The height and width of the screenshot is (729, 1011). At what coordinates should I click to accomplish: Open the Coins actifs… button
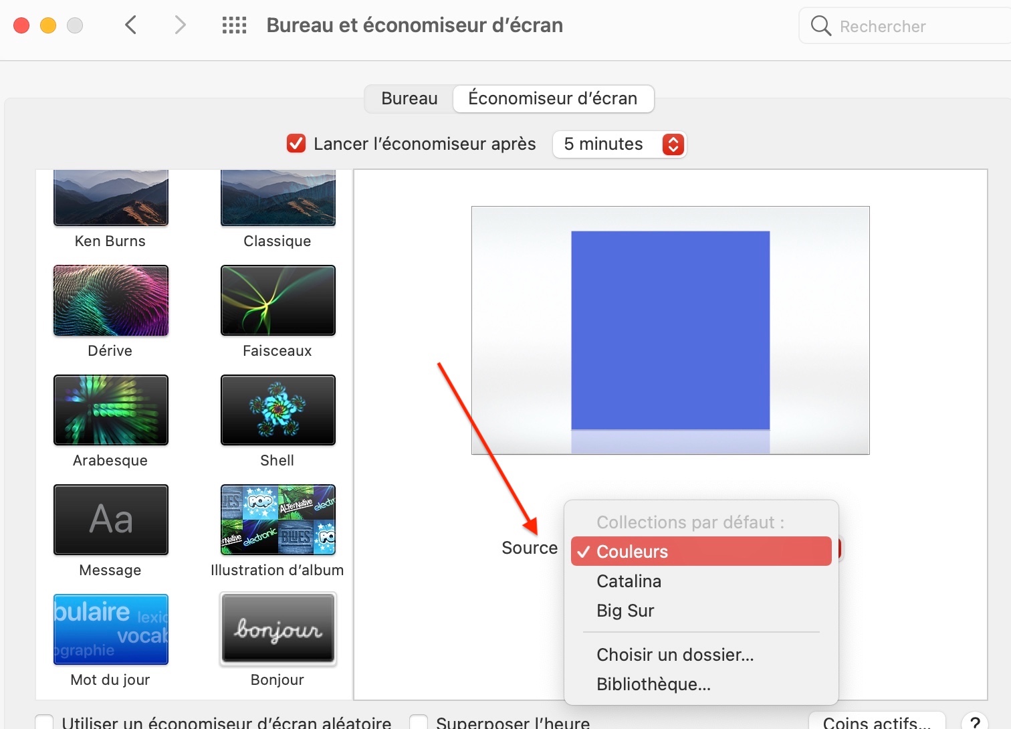[x=877, y=722]
